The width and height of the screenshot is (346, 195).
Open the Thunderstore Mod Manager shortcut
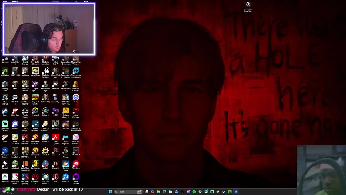point(76,73)
